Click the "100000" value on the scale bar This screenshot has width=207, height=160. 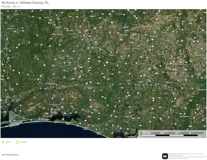tap(169, 133)
